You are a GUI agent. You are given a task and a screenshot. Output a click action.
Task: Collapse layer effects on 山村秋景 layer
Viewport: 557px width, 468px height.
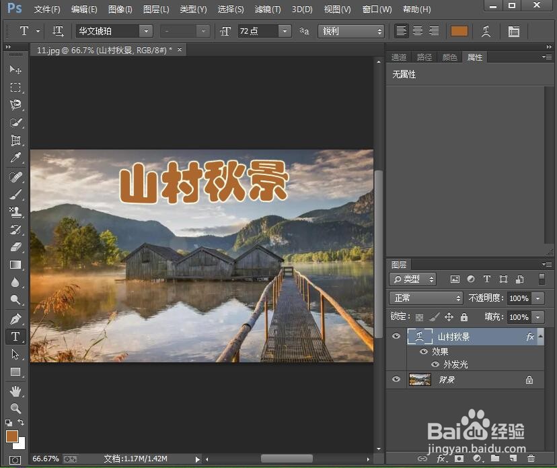(541, 336)
